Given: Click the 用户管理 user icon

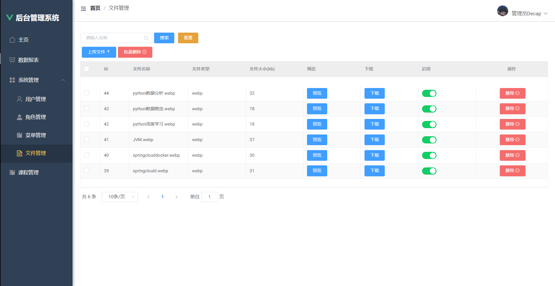Looking at the screenshot, I should click(19, 99).
